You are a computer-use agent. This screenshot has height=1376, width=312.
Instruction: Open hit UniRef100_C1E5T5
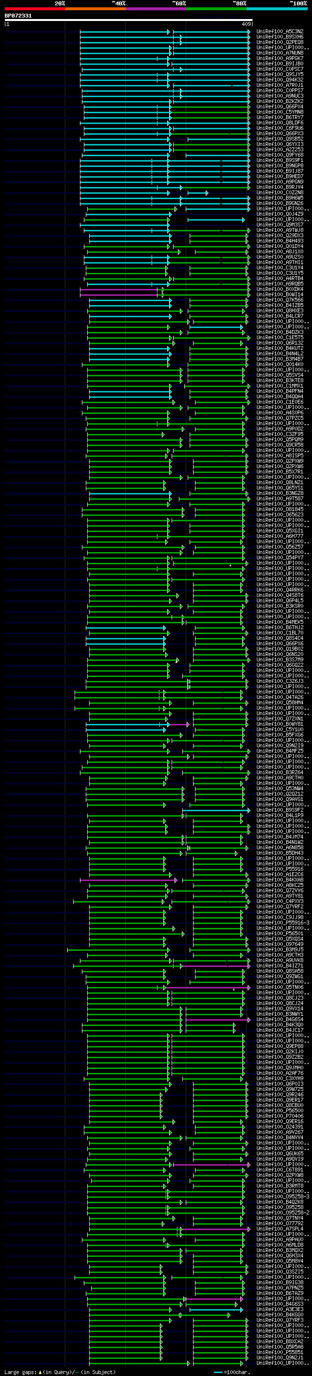280,338
